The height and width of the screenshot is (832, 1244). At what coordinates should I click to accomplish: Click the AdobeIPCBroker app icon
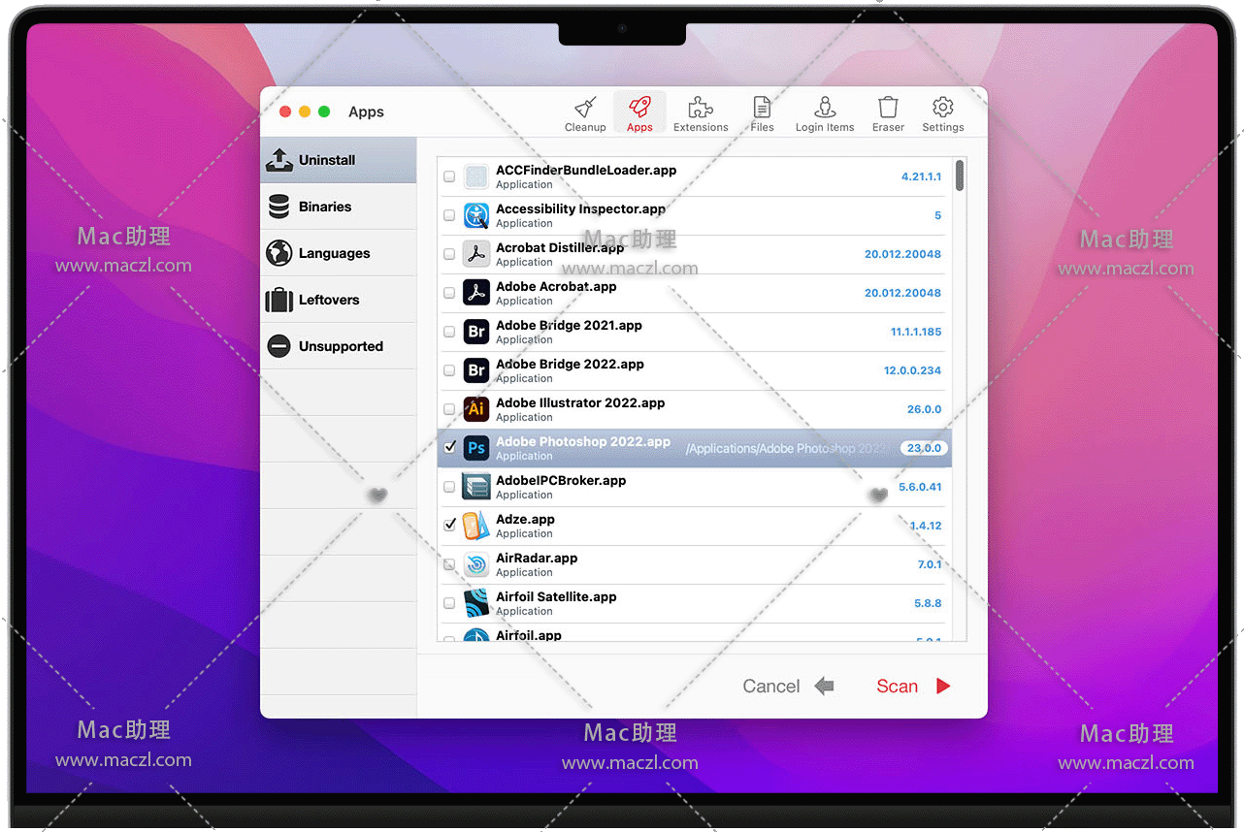[x=475, y=487]
